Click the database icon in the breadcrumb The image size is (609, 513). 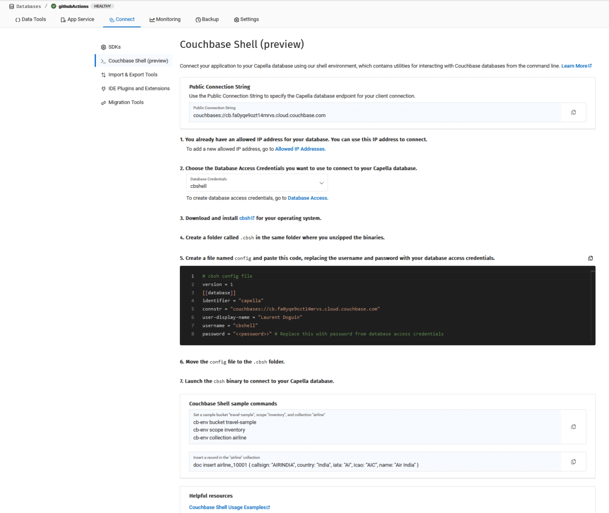coord(11,6)
